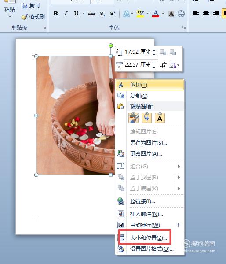The height and width of the screenshot is (264, 226).
Task: Open the Text Effects dropdown arrow
Action: [132, 13]
